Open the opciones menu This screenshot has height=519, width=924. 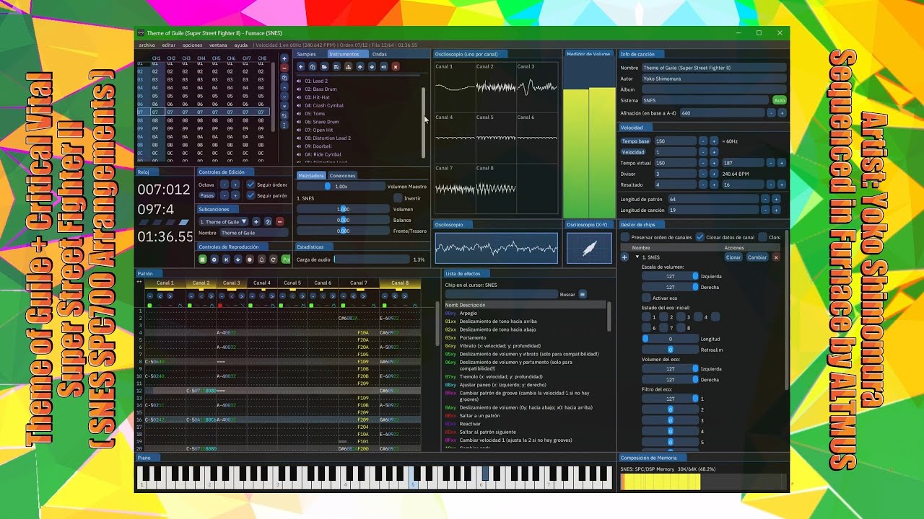[x=193, y=45]
